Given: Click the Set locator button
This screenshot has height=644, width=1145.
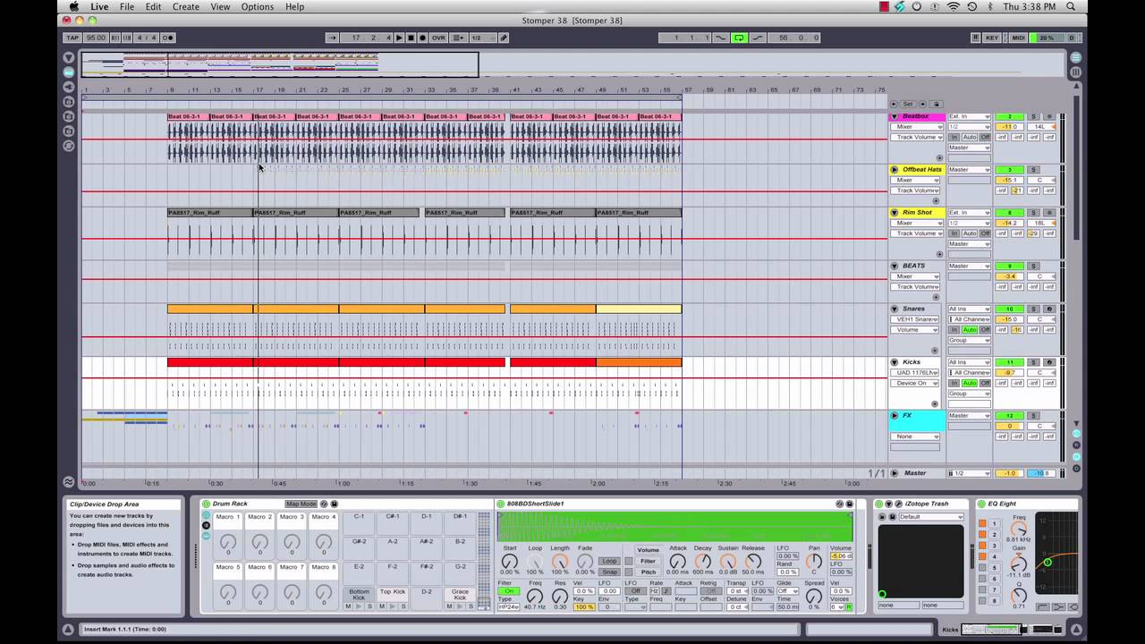Looking at the screenshot, I should (x=908, y=104).
